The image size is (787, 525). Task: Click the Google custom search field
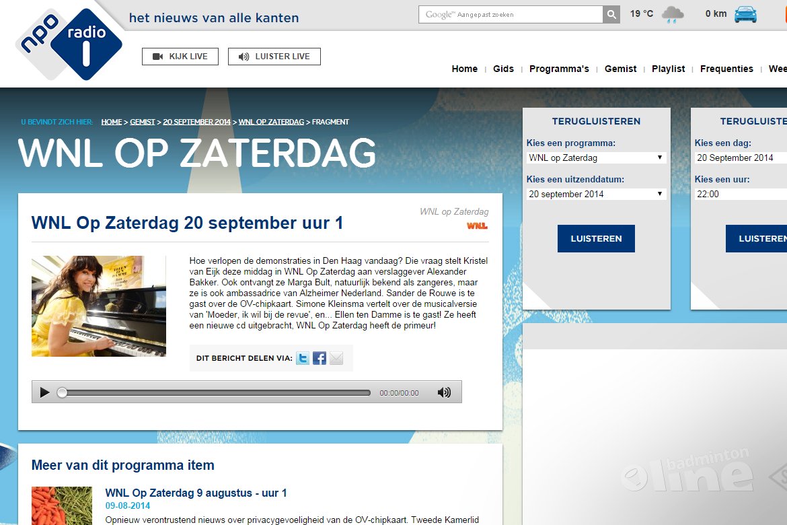point(511,15)
